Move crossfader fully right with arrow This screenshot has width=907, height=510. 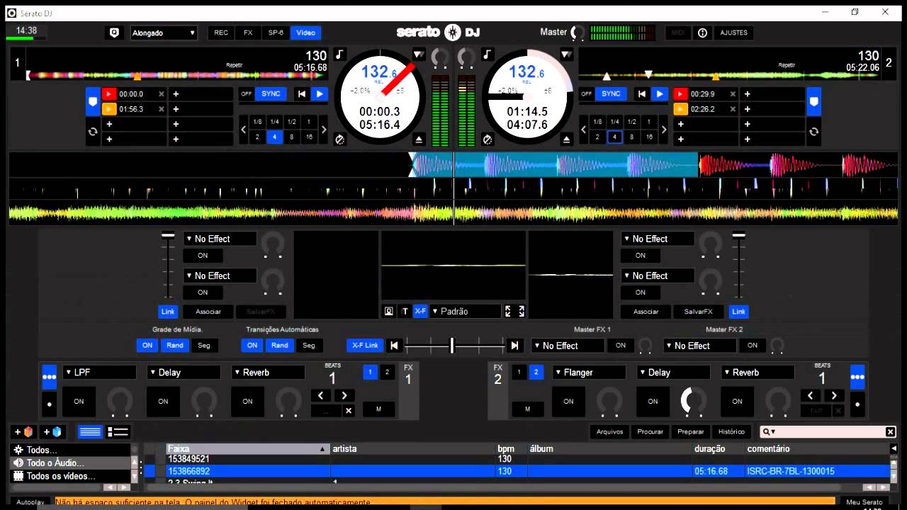coord(515,346)
